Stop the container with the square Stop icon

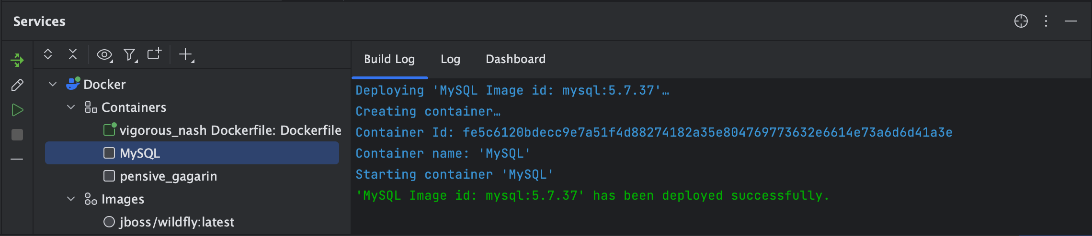(x=17, y=135)
